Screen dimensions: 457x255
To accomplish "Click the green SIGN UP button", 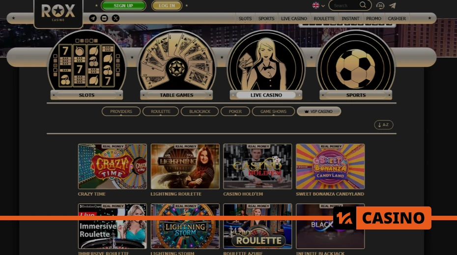I will [x=123, y=5].
